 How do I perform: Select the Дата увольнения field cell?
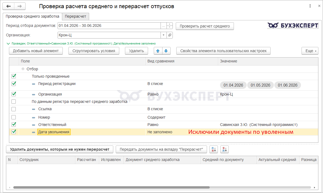click(x=54, y=132)
